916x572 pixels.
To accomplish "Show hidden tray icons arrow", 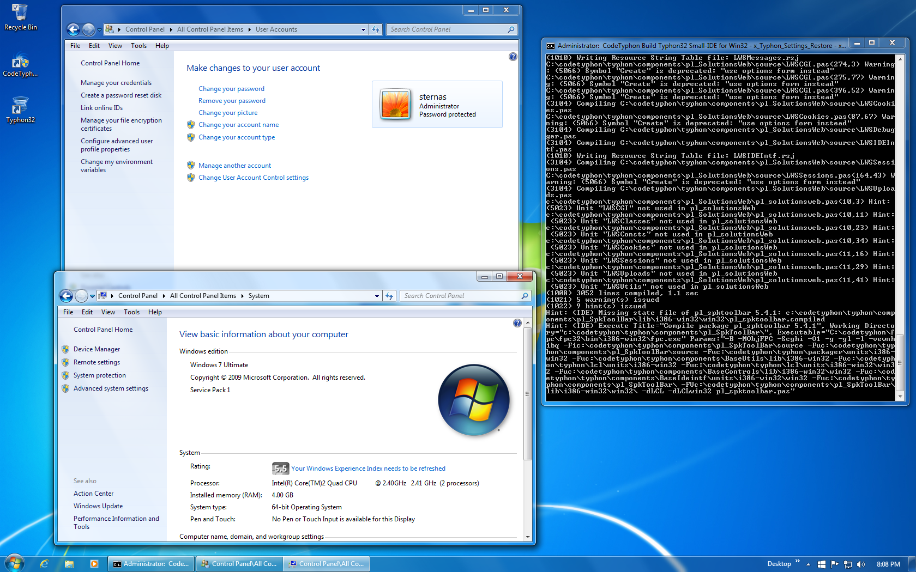I will (x=808, y=564).
